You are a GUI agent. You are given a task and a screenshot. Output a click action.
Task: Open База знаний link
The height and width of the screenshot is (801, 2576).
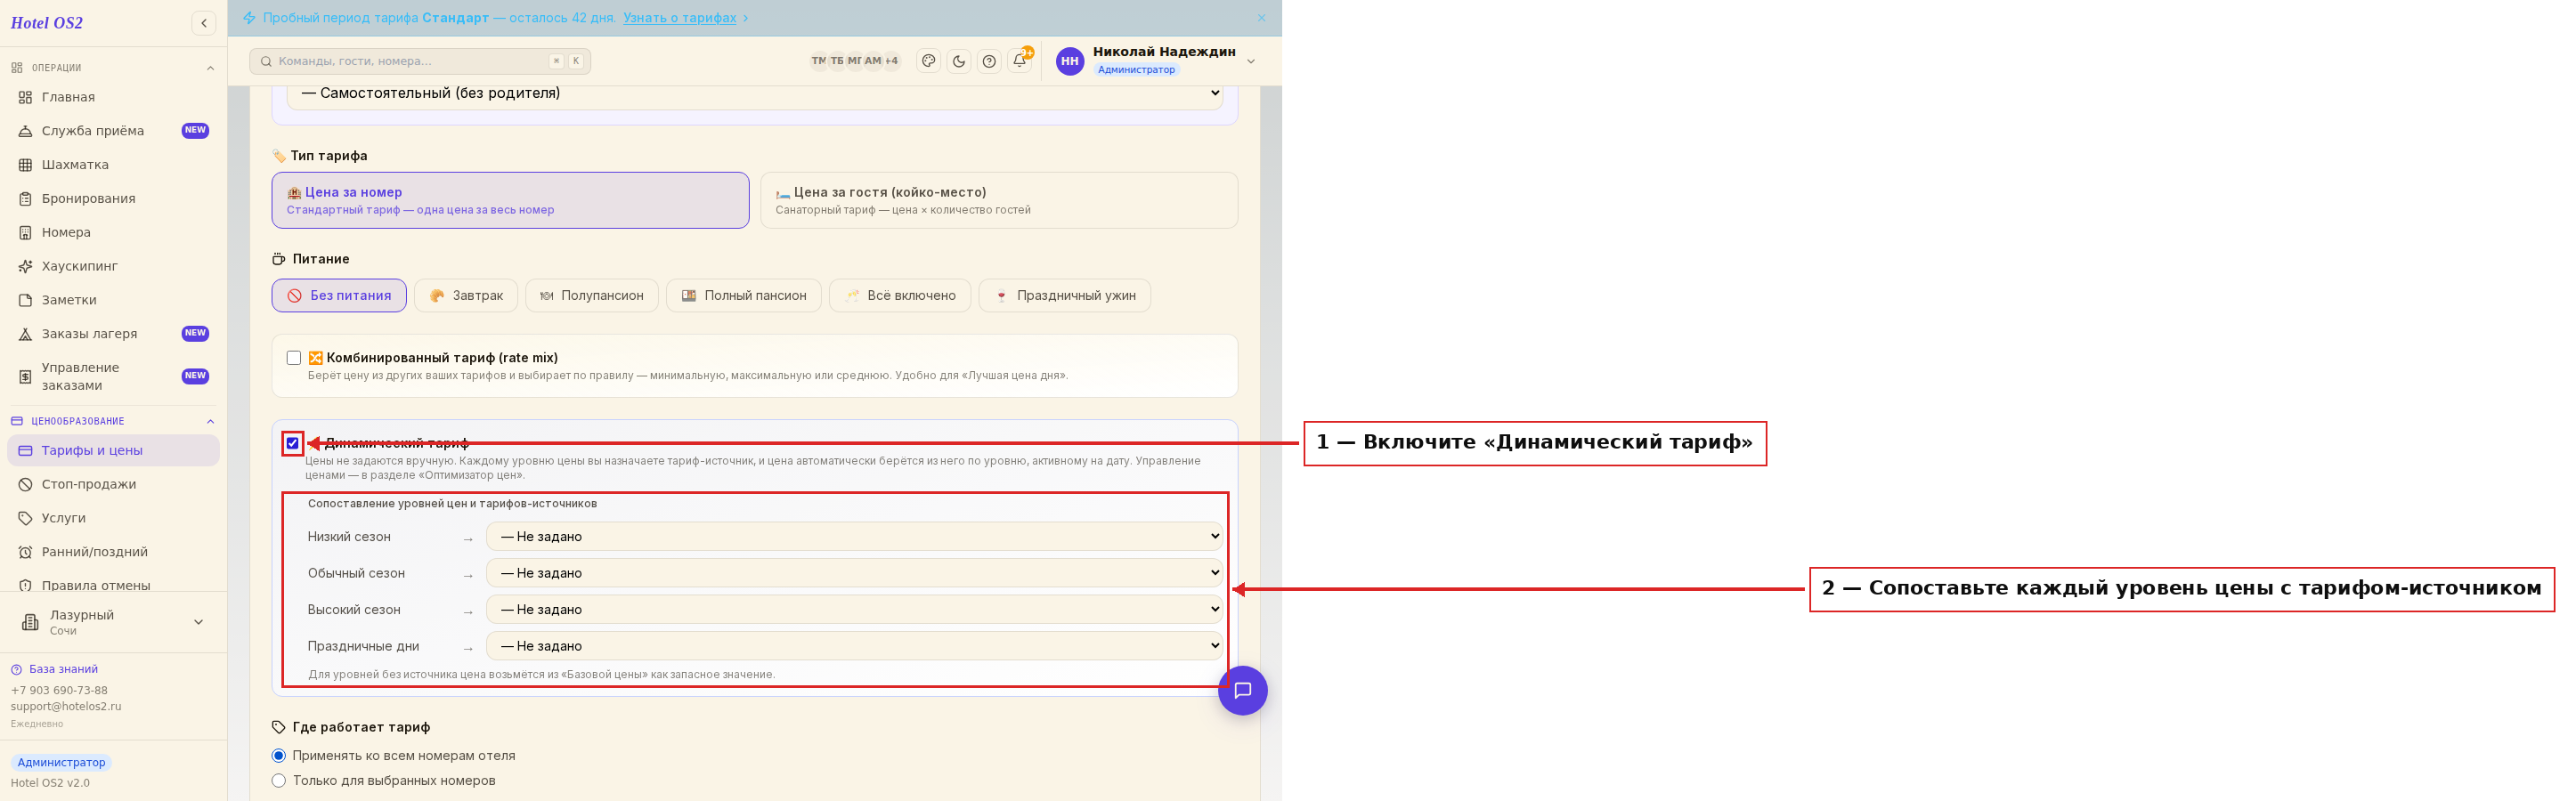pyautogui.click(x=63, y=669)
